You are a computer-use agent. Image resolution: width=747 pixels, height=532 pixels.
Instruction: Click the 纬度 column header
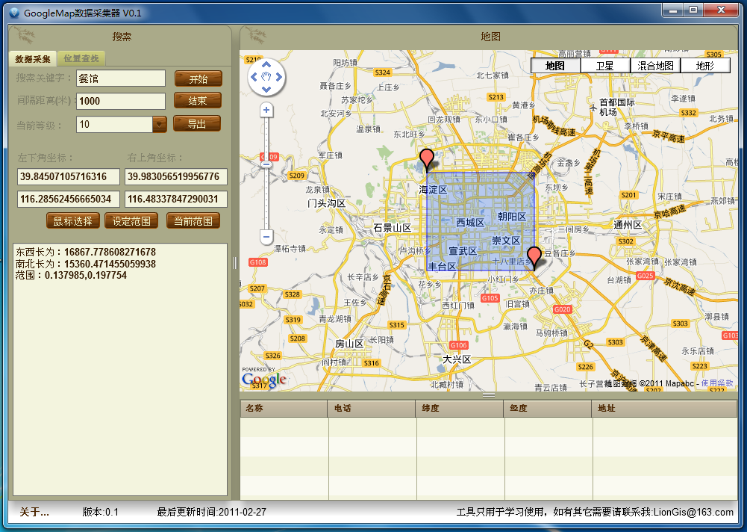tap(460, 409)
